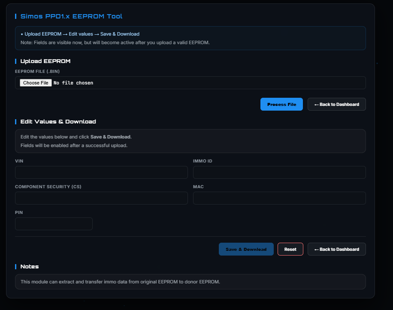Click the Notes text about immo data transfer

(120, 282)
